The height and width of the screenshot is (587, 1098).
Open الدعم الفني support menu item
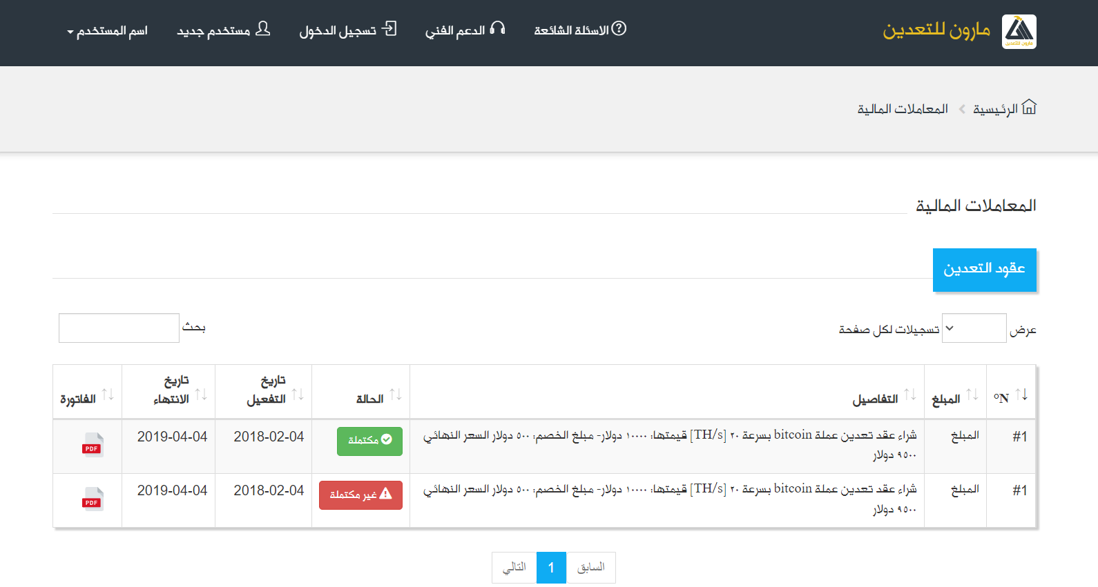click(x=465, y=30)
